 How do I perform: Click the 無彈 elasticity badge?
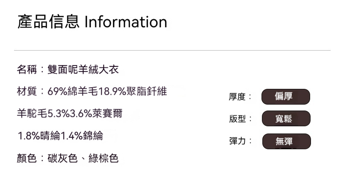click(x=286, y=141)
